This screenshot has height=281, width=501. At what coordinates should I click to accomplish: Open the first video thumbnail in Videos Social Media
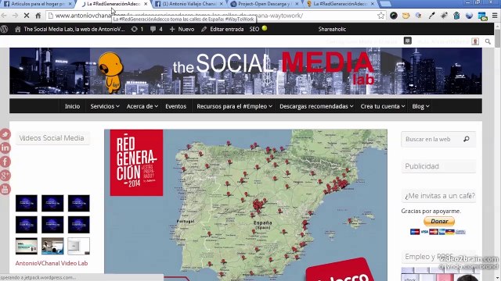tap(26, 203)
